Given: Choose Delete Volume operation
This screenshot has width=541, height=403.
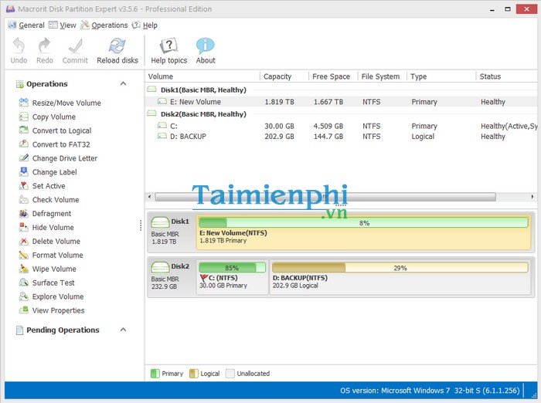Looking at the screenshot, I should coord(56,242).
